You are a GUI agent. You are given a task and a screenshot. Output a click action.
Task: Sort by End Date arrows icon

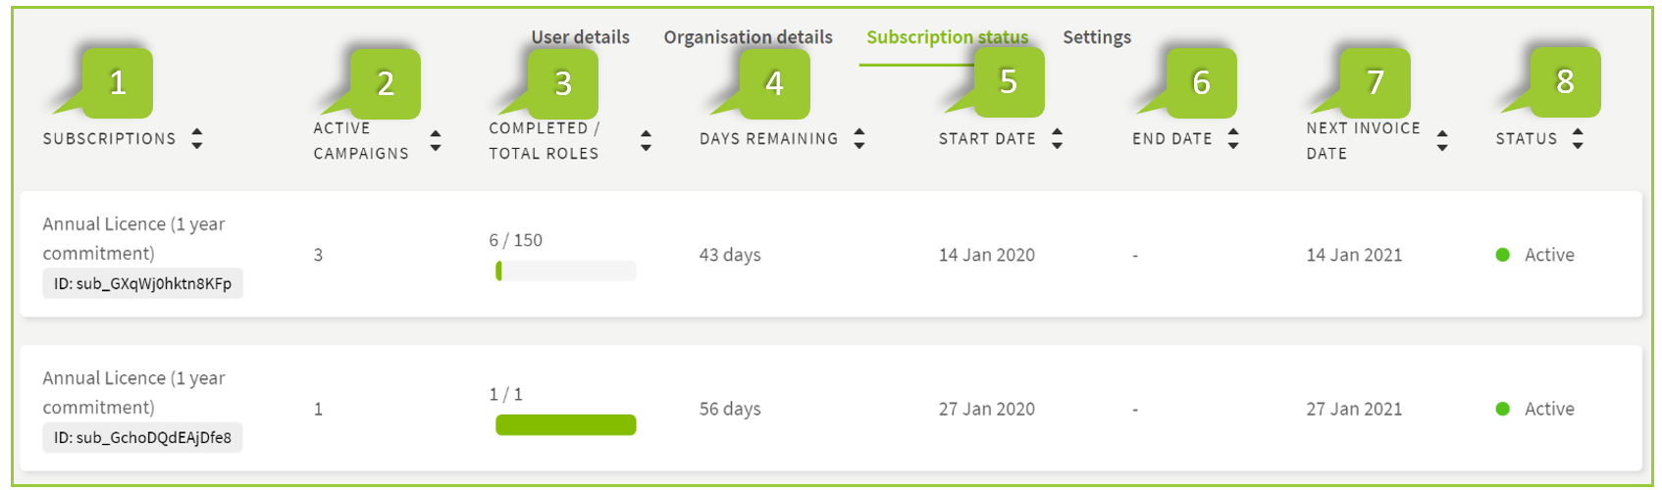tap(1233, 139)
